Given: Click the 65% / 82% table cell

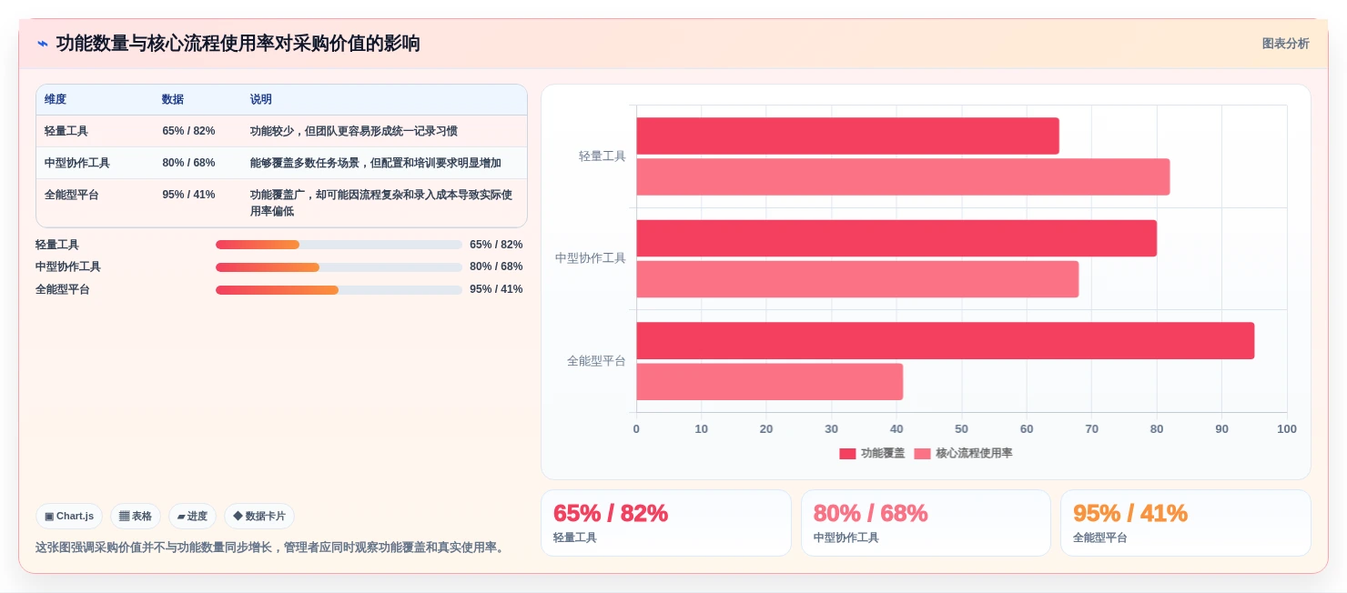Looking at the screenshot, I should click(188, 131).
